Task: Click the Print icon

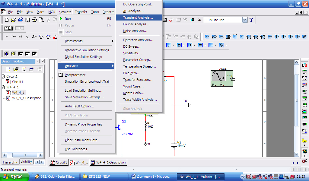Action: click(34, 20)
